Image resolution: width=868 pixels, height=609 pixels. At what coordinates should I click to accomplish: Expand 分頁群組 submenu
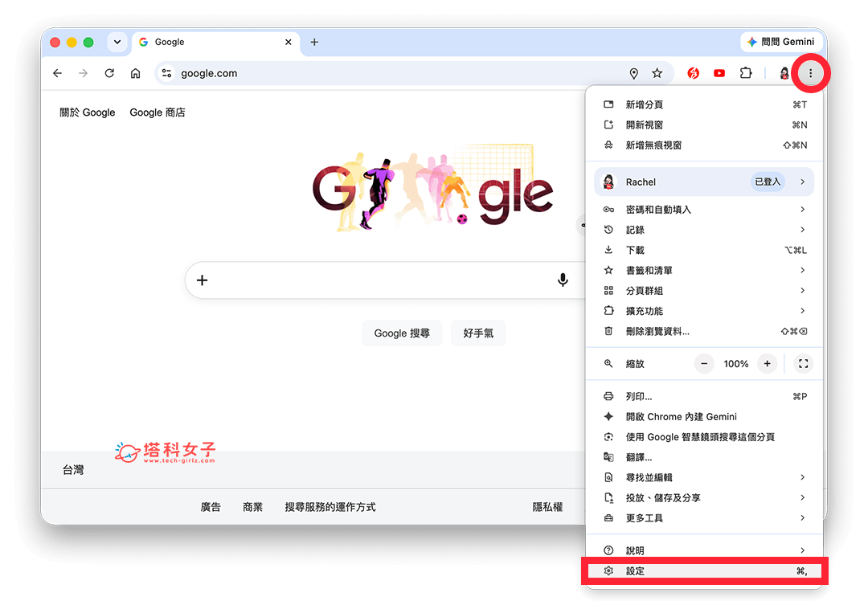pyautogui.click(x=704, y=290)
